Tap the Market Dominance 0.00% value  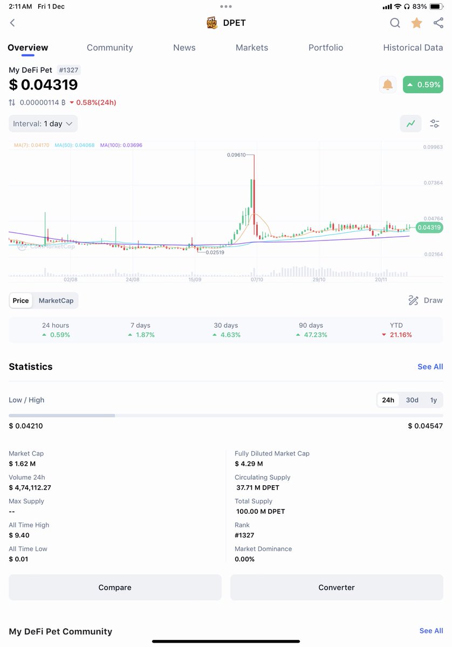(244, 559)
